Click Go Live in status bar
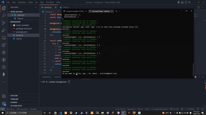206x115 pixels. (174, 109)
